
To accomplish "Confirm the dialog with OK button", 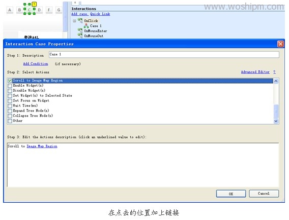I will click(x=231, y=194).
